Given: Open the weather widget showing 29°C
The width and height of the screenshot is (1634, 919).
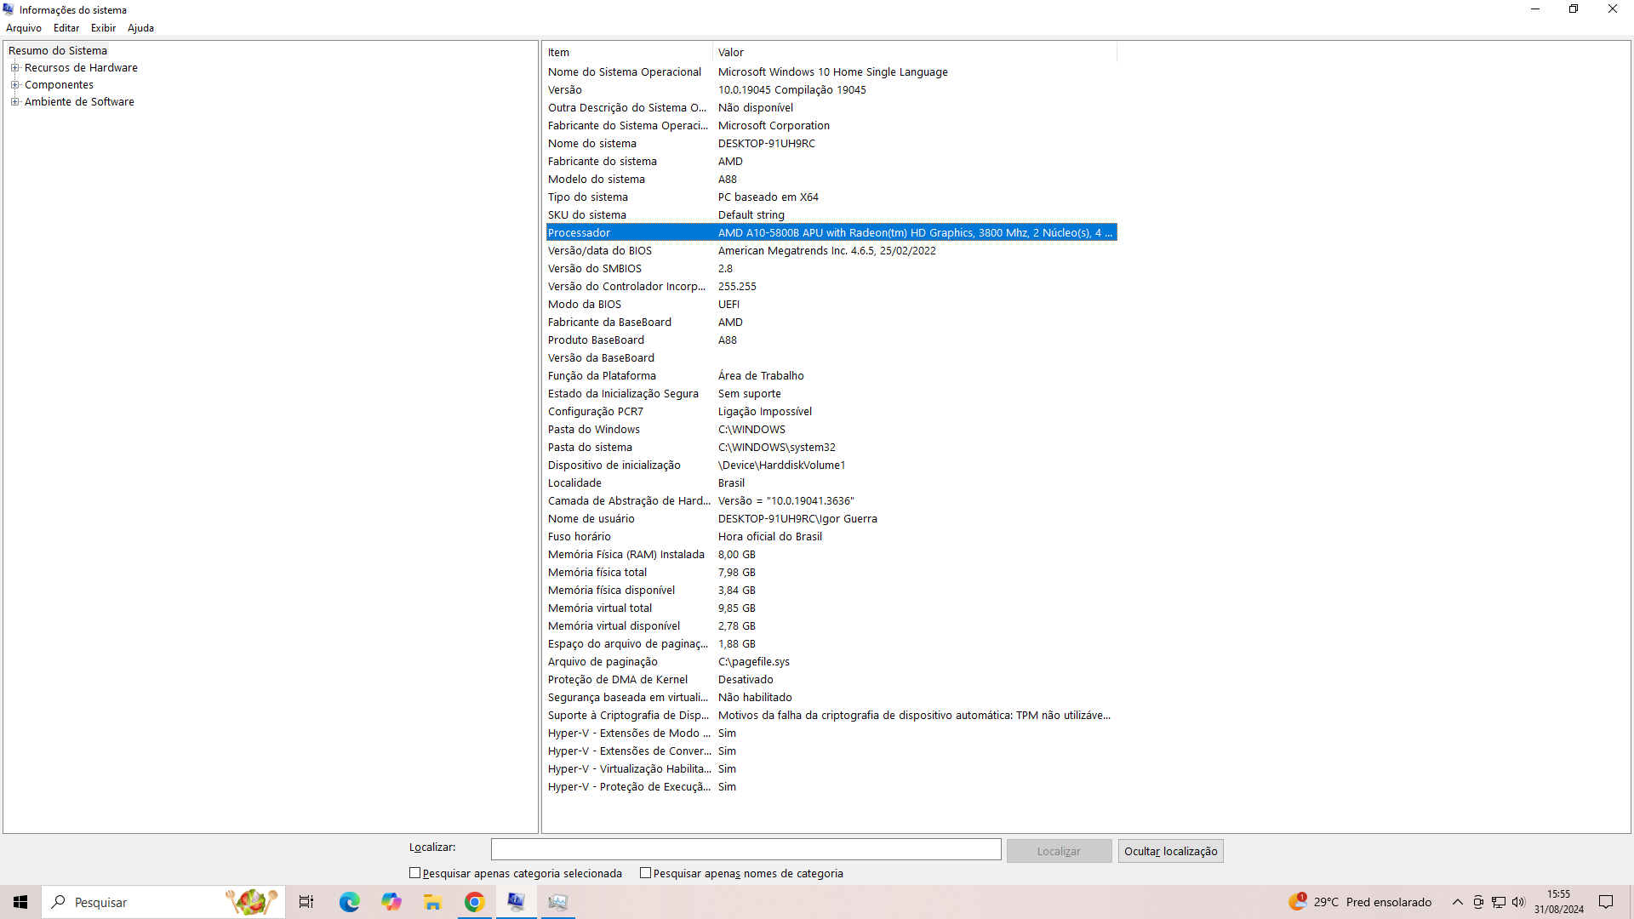Looking at the screenshot, I should point(1360,902).
